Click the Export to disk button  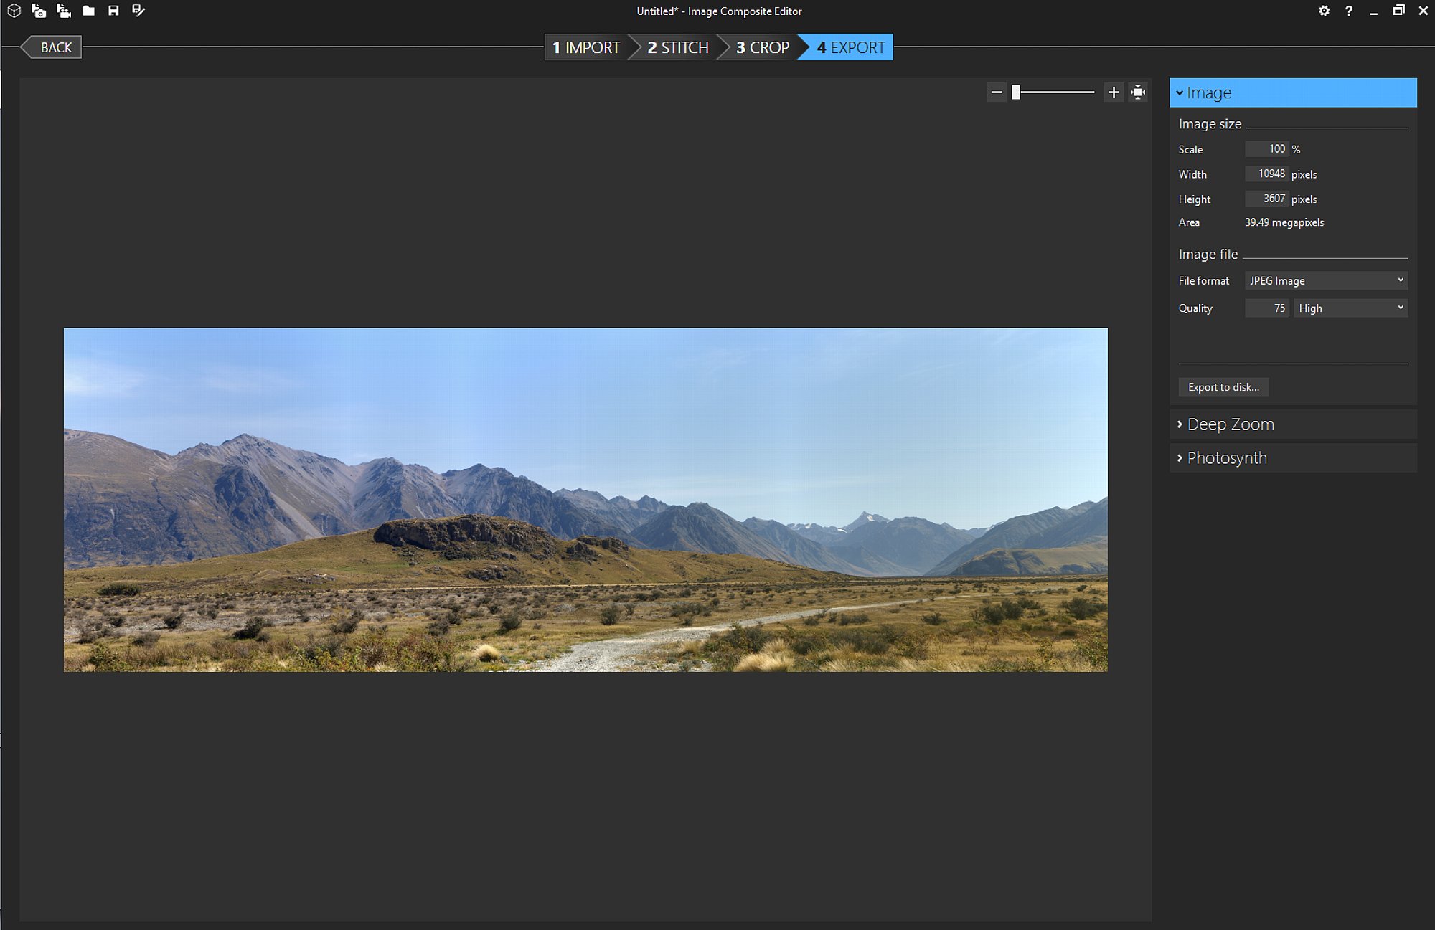pyautogui.click(x=1223, y=387)
